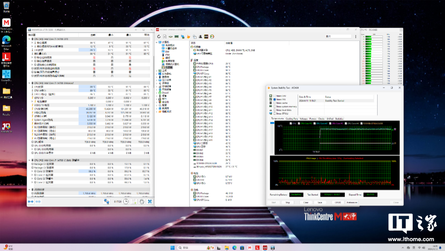The height and width of the screenshot is (251, 445).
Task: Launch stability test via flame toolbar icon
Action: tap(188, 37)
